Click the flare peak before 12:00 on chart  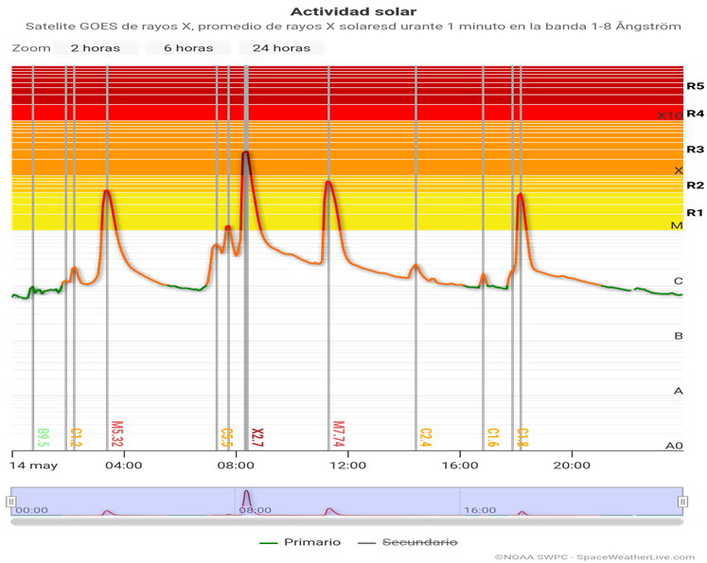pos(328,182)
